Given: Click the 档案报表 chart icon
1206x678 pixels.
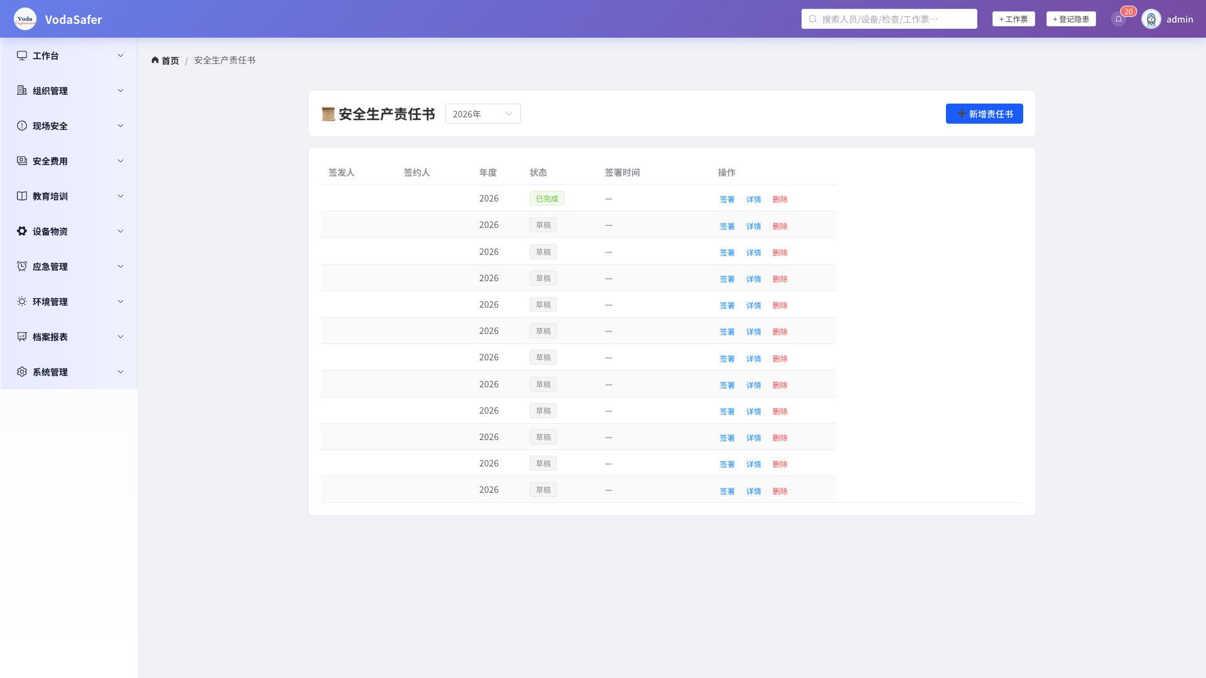Looking at the screenshot, I should pyautogui.click(x=22, y=336).
